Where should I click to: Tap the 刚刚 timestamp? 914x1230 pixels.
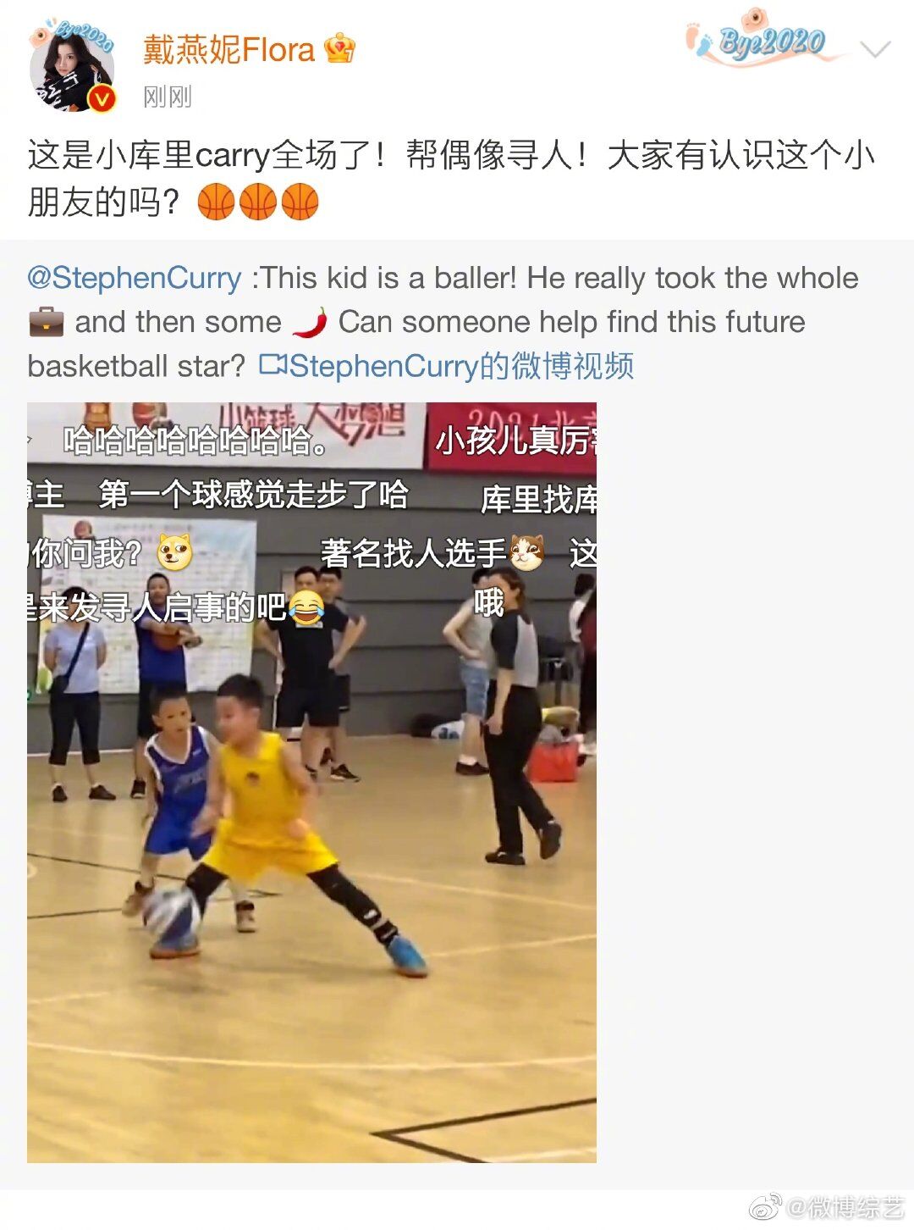pos(168,97)
